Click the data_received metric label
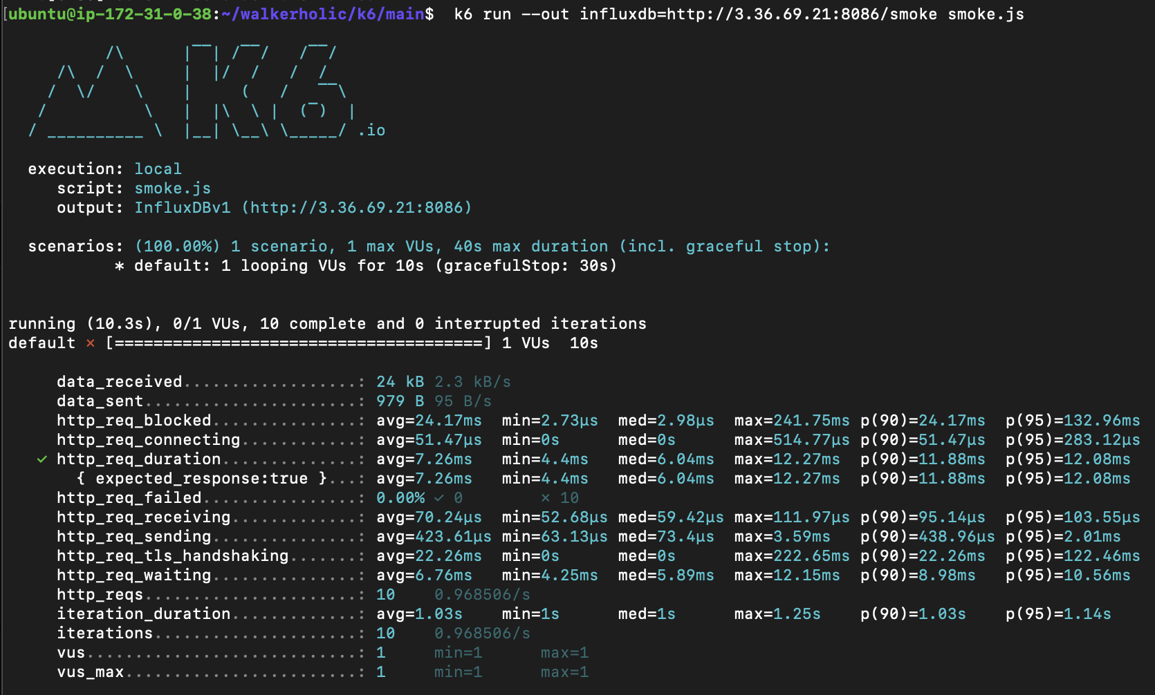Image resolution: width=1155 pixels, height=695 pixels. 120,382
